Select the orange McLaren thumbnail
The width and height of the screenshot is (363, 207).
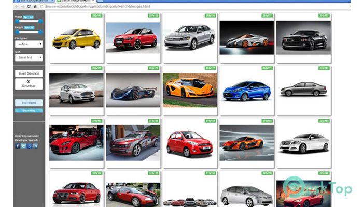[x=246, y=143]
